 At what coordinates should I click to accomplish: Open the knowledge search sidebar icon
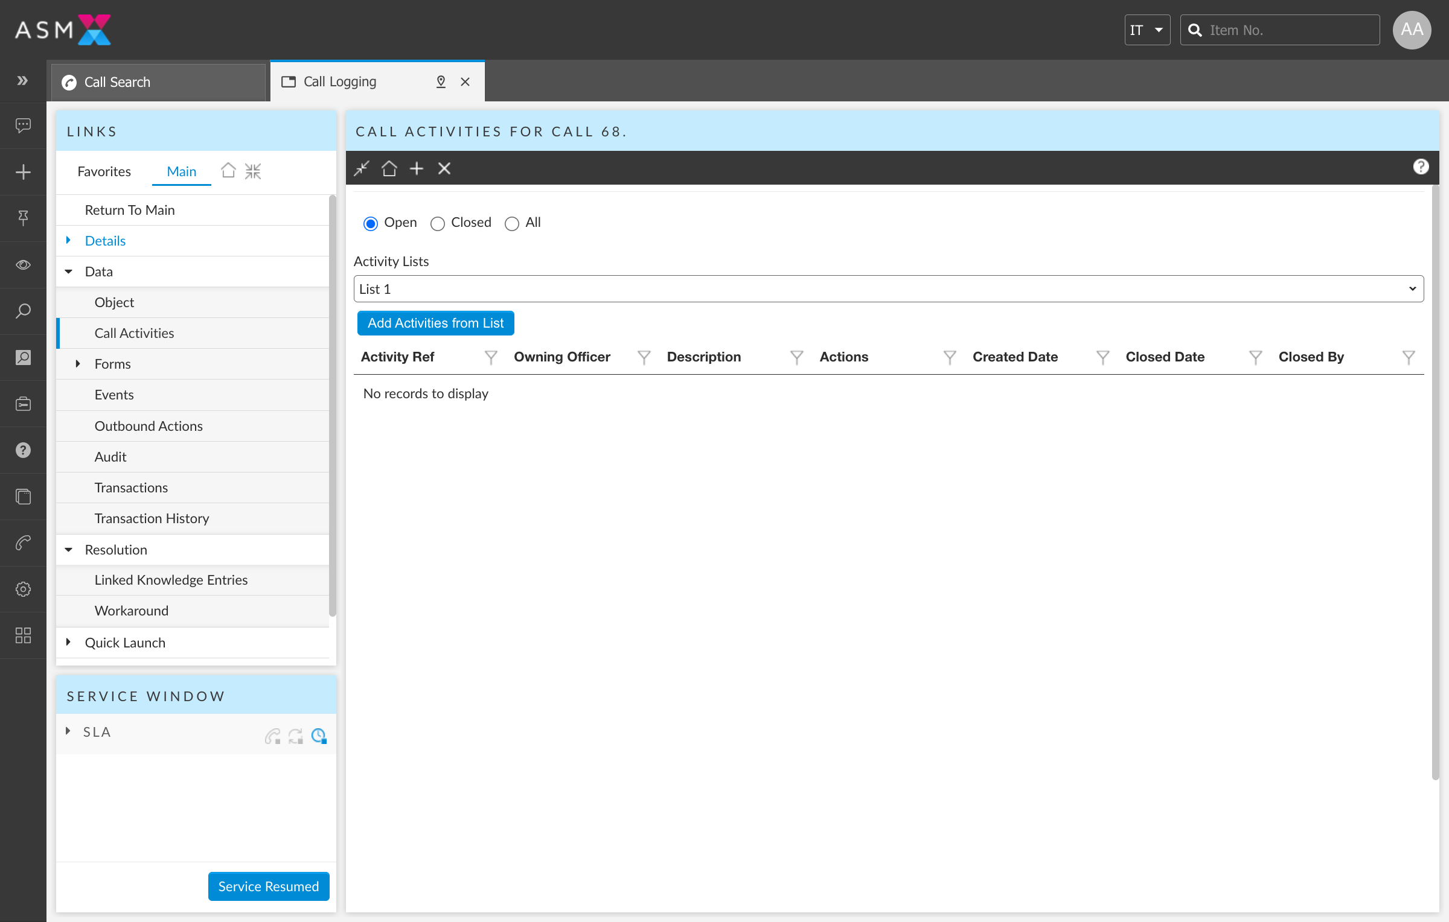click(x=23, y=358)
